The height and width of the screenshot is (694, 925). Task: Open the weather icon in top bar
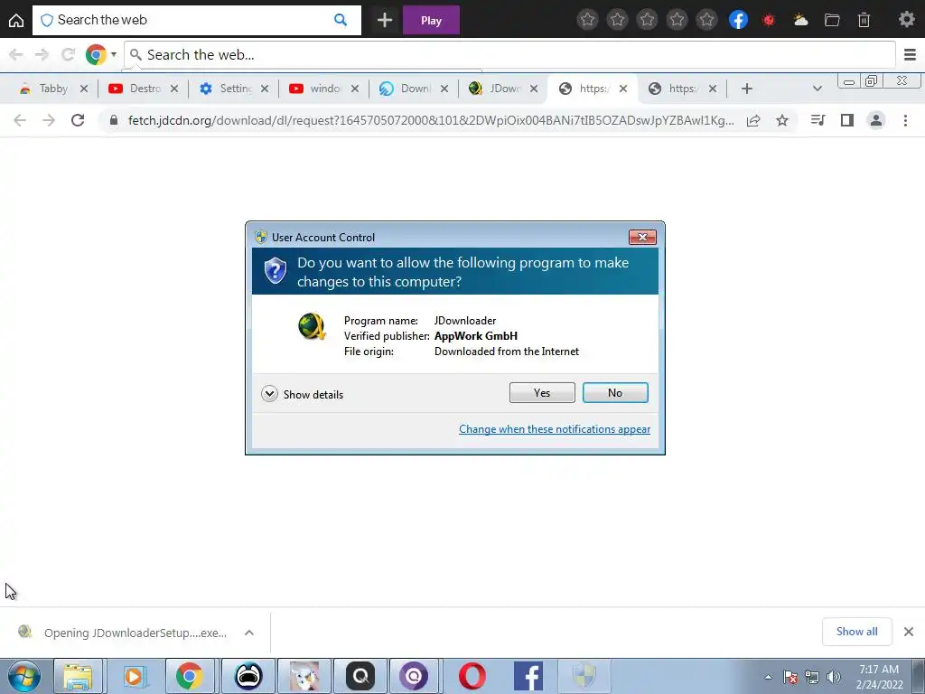pyautogui.click(x=800, y=20)
